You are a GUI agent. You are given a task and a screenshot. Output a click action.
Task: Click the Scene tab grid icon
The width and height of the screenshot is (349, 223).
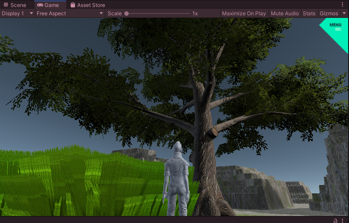point(6,5)
